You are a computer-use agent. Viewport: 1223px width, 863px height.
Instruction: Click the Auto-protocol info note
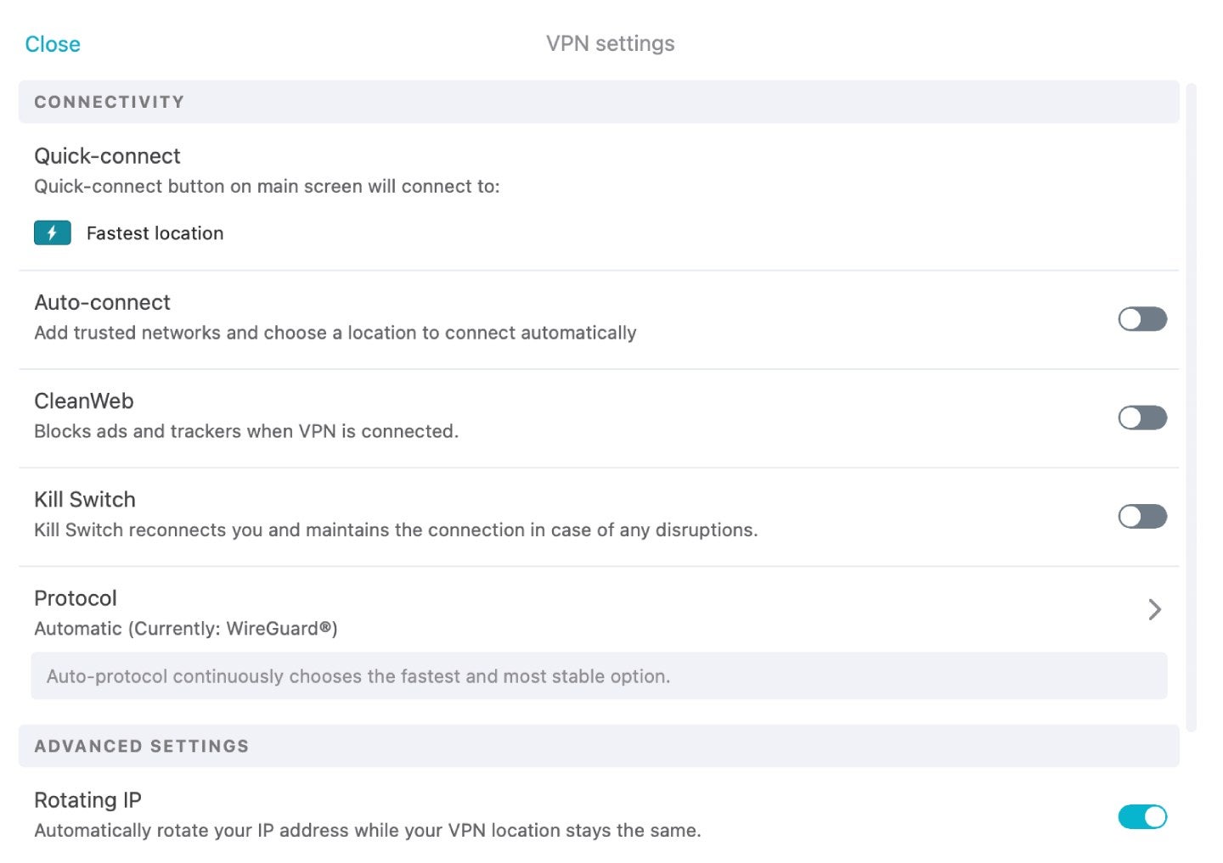(599, 676)
